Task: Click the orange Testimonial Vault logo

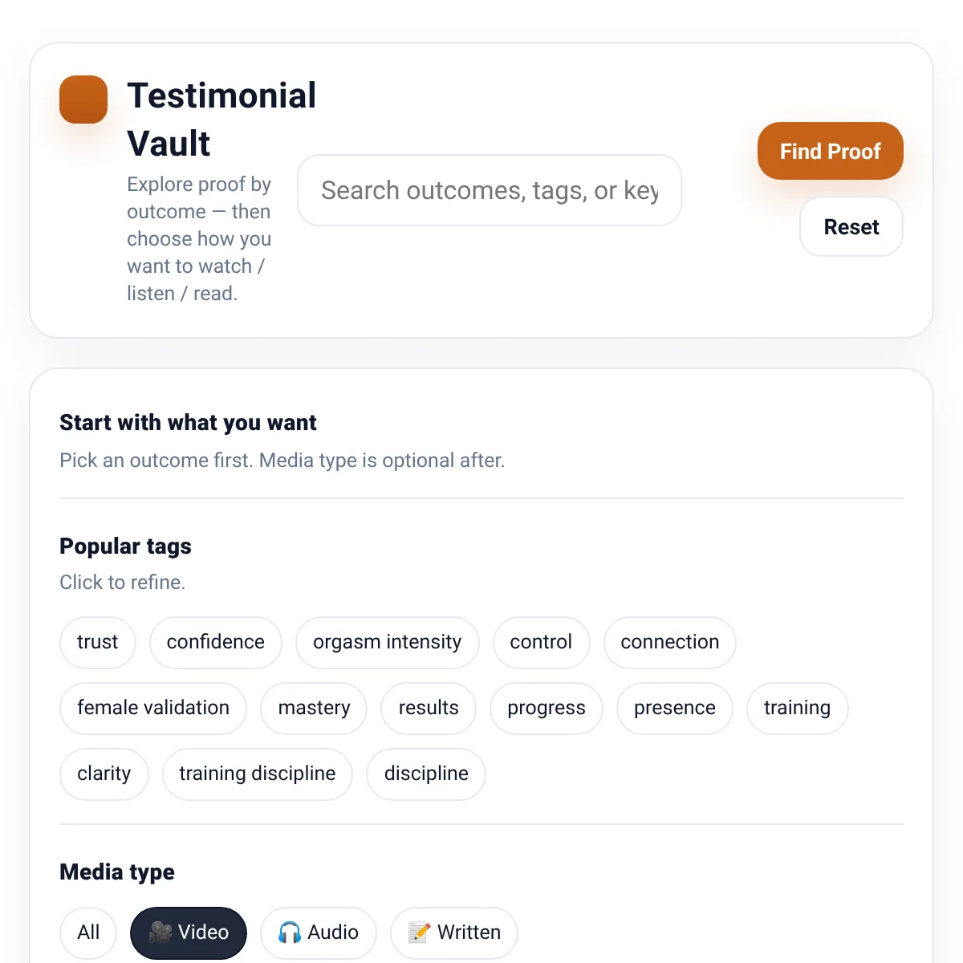Action: pos(83,100)
